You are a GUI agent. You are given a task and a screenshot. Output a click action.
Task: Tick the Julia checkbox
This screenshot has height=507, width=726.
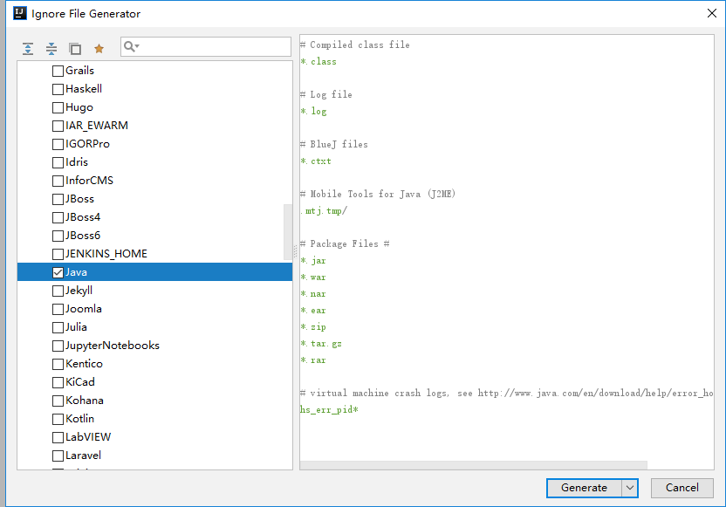coord(58,327)
